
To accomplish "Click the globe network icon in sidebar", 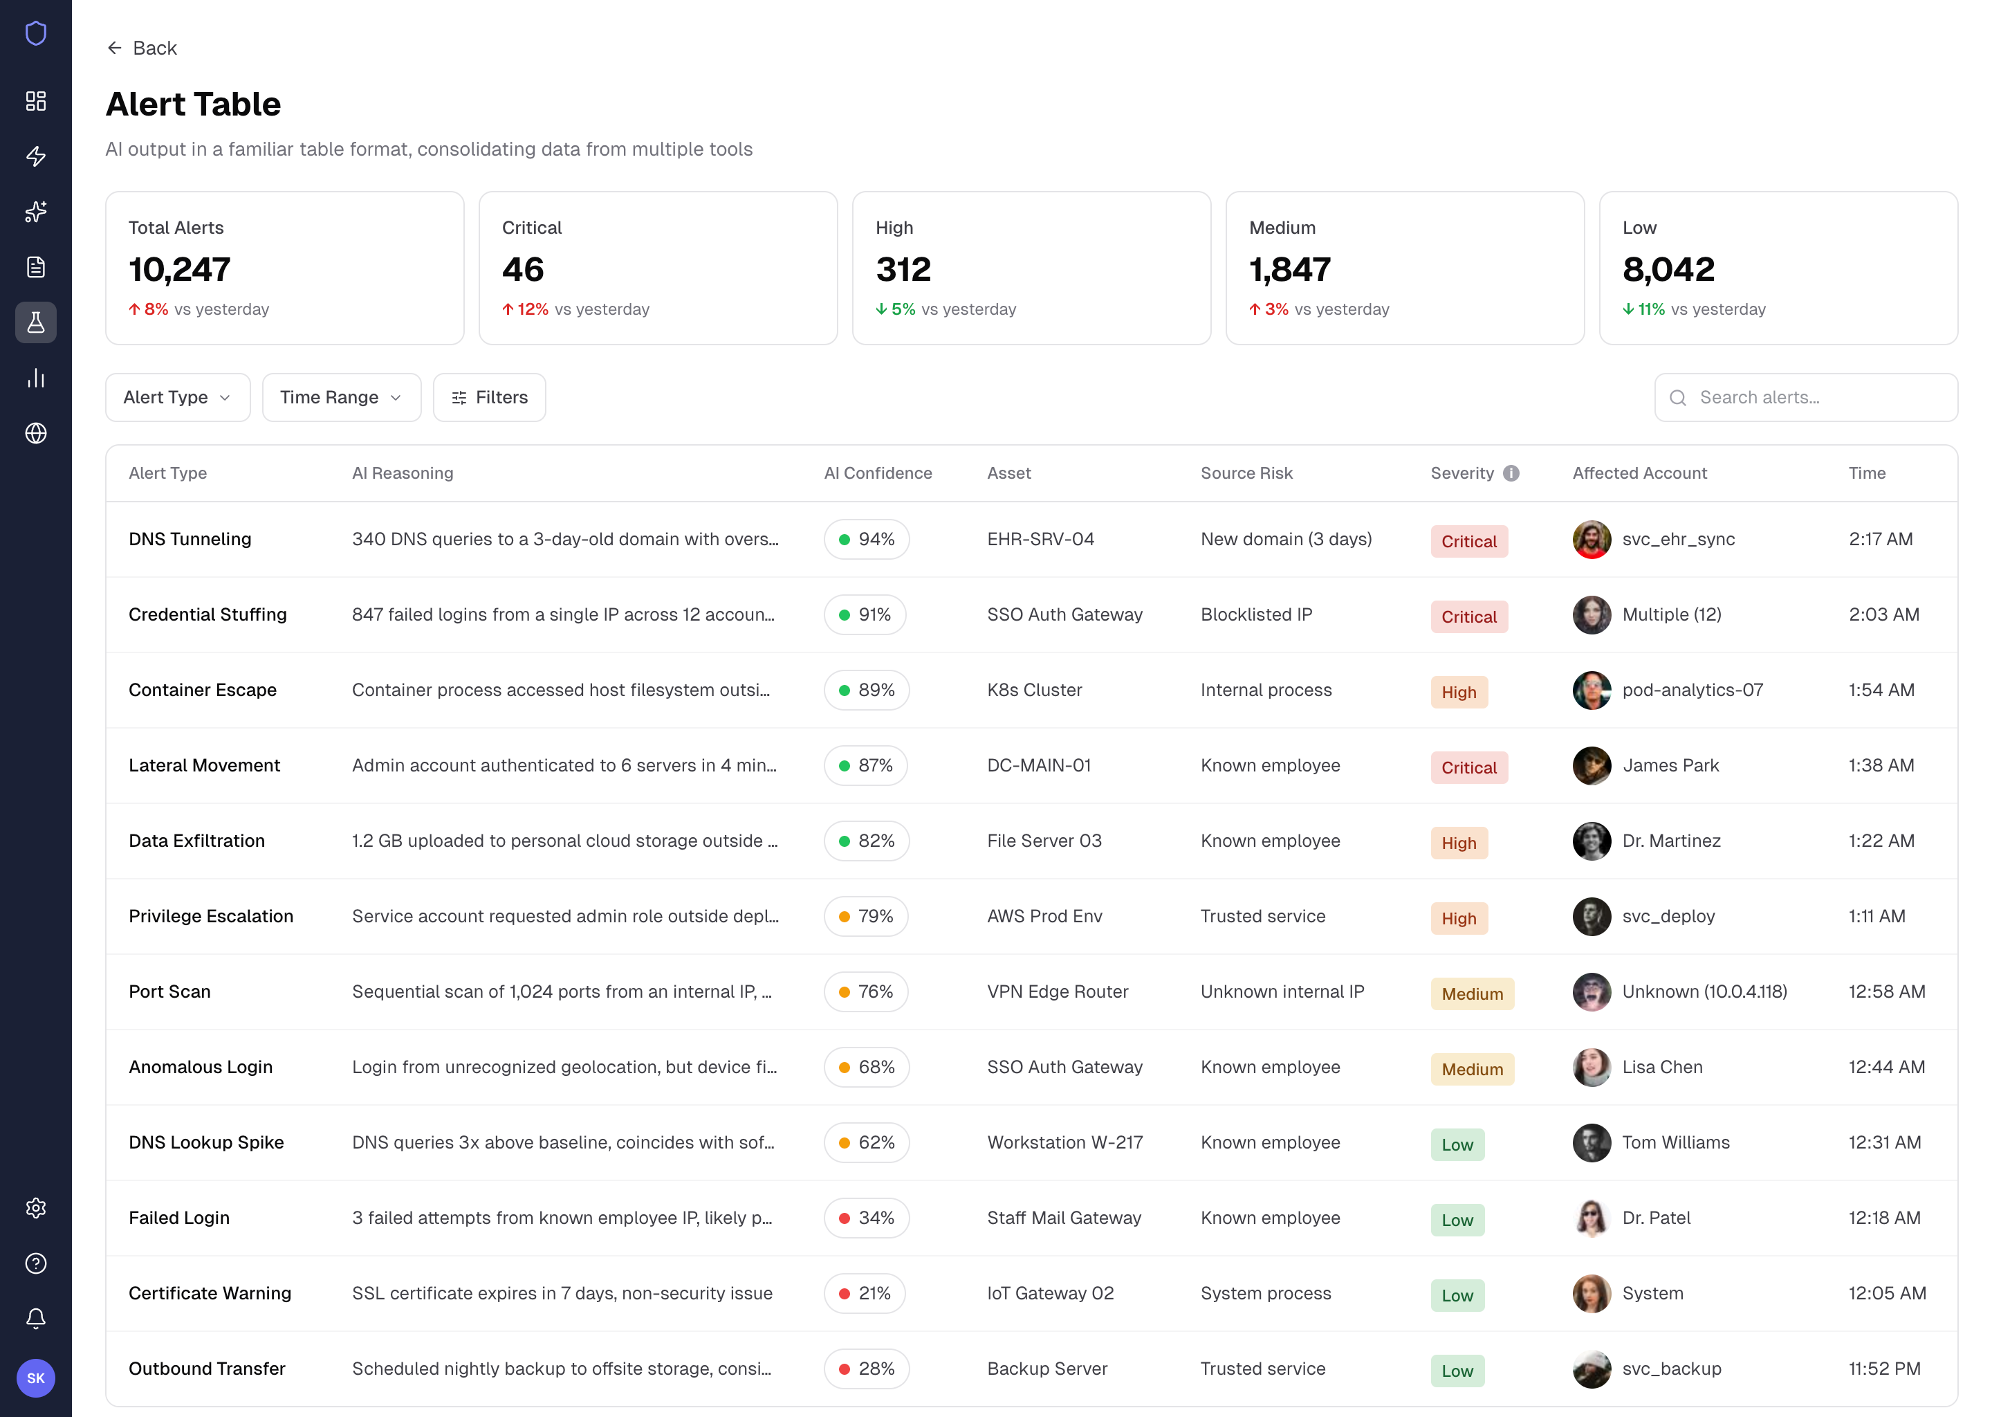I will click(x=36, y=432).
